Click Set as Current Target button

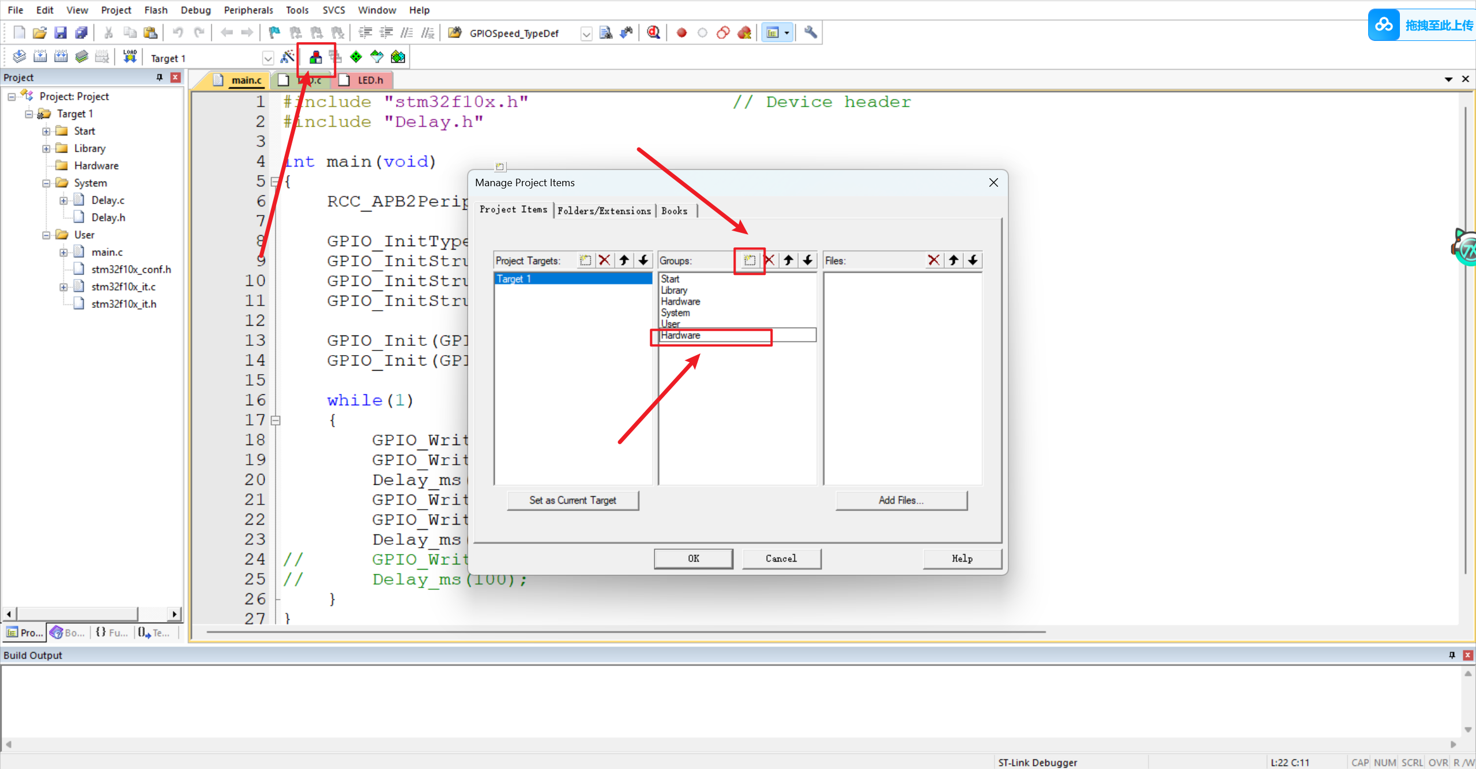[573, 500]
